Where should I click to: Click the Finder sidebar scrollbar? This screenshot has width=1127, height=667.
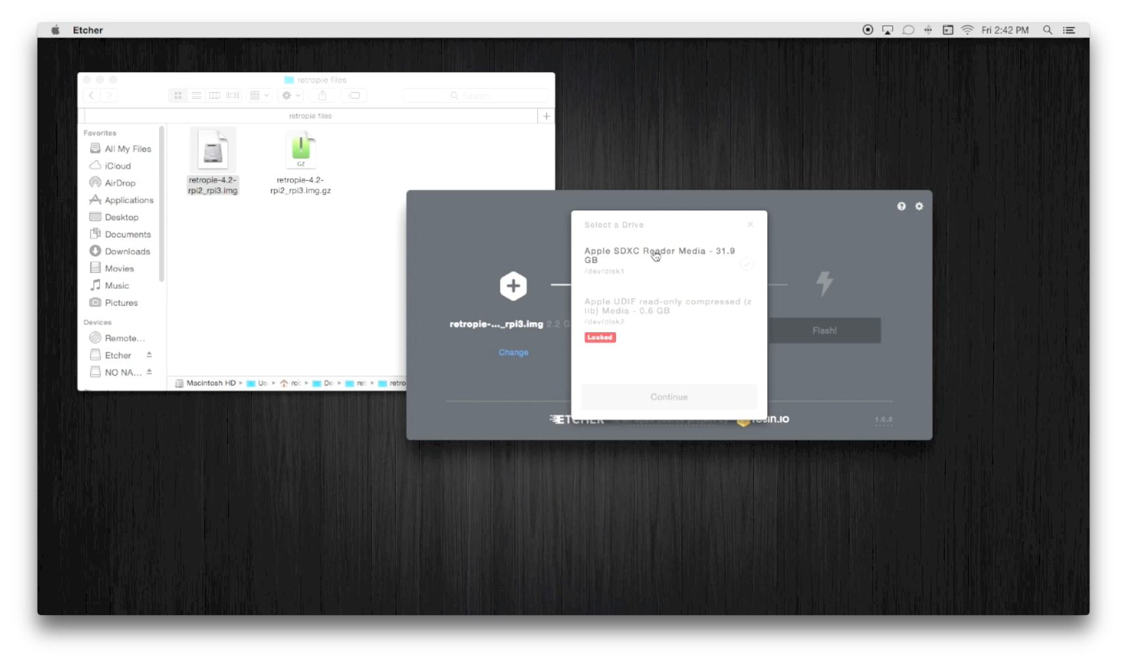tap(162, 204)
